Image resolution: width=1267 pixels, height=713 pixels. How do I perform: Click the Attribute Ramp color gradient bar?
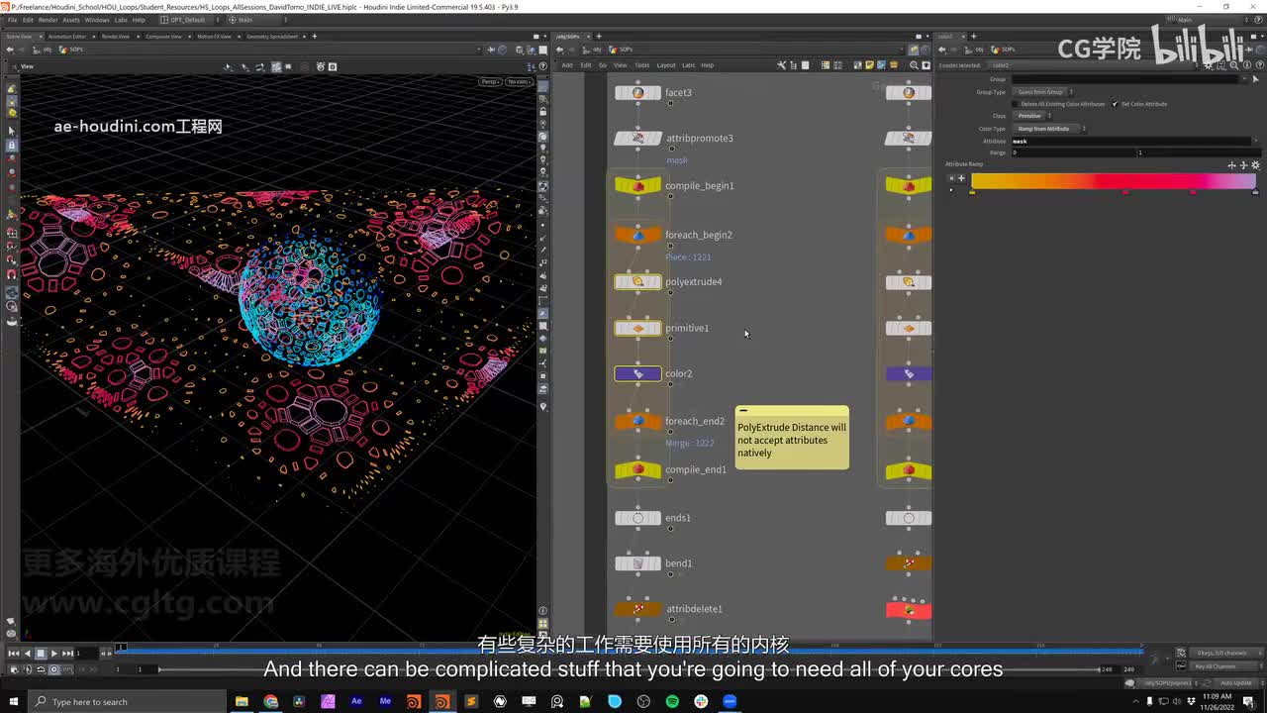1113,180
